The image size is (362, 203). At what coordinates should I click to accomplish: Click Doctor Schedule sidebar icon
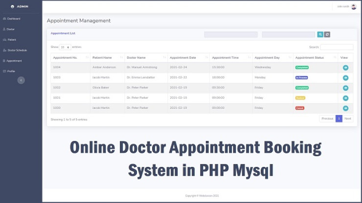click(4, 50)
